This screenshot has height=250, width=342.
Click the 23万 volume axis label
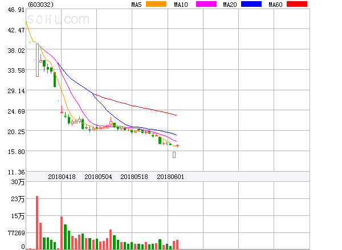click(x=18, y=199)
